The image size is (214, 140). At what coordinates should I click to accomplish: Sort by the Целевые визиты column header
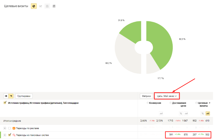pos(203,104)
